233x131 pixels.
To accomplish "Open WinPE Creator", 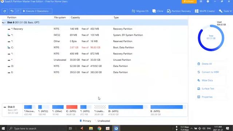I will (205, 11).
